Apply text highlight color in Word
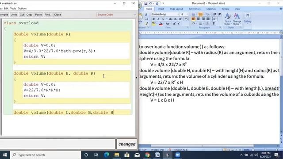283x159 pixels. (153, 23)
